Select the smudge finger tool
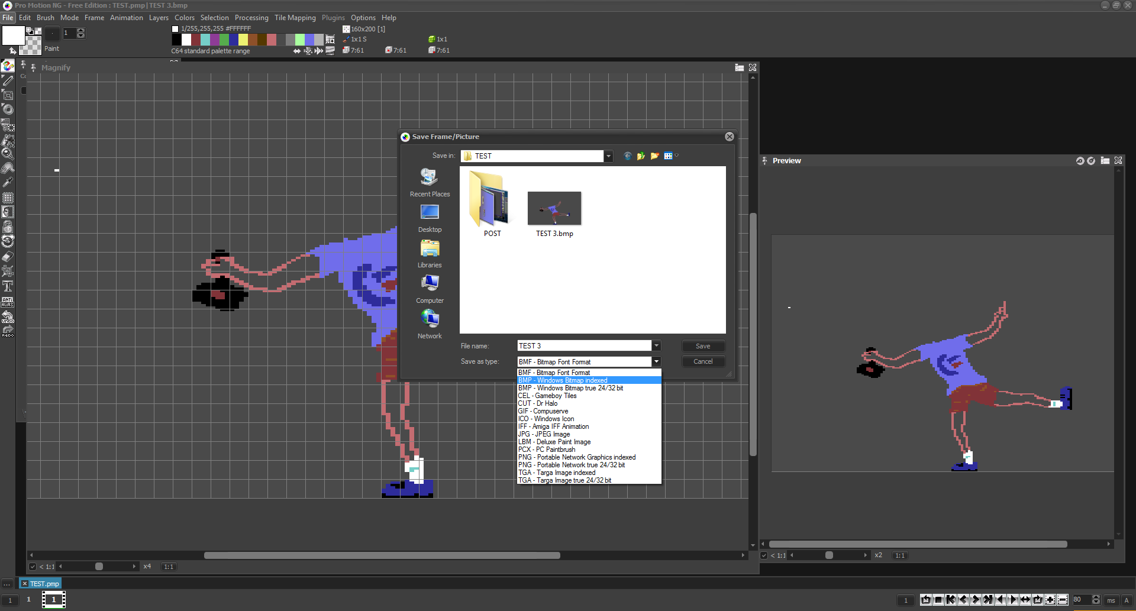The image size is (1136, 611). click(8, 169)
